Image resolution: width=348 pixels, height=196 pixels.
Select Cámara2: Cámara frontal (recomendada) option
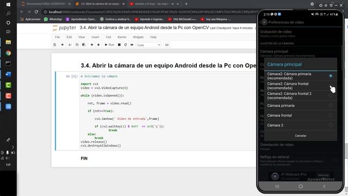pos(301,86)
